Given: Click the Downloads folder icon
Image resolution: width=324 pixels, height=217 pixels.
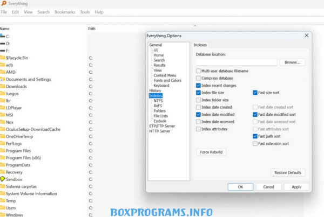Looking at the screenshot, I should [x=2, y=86].
